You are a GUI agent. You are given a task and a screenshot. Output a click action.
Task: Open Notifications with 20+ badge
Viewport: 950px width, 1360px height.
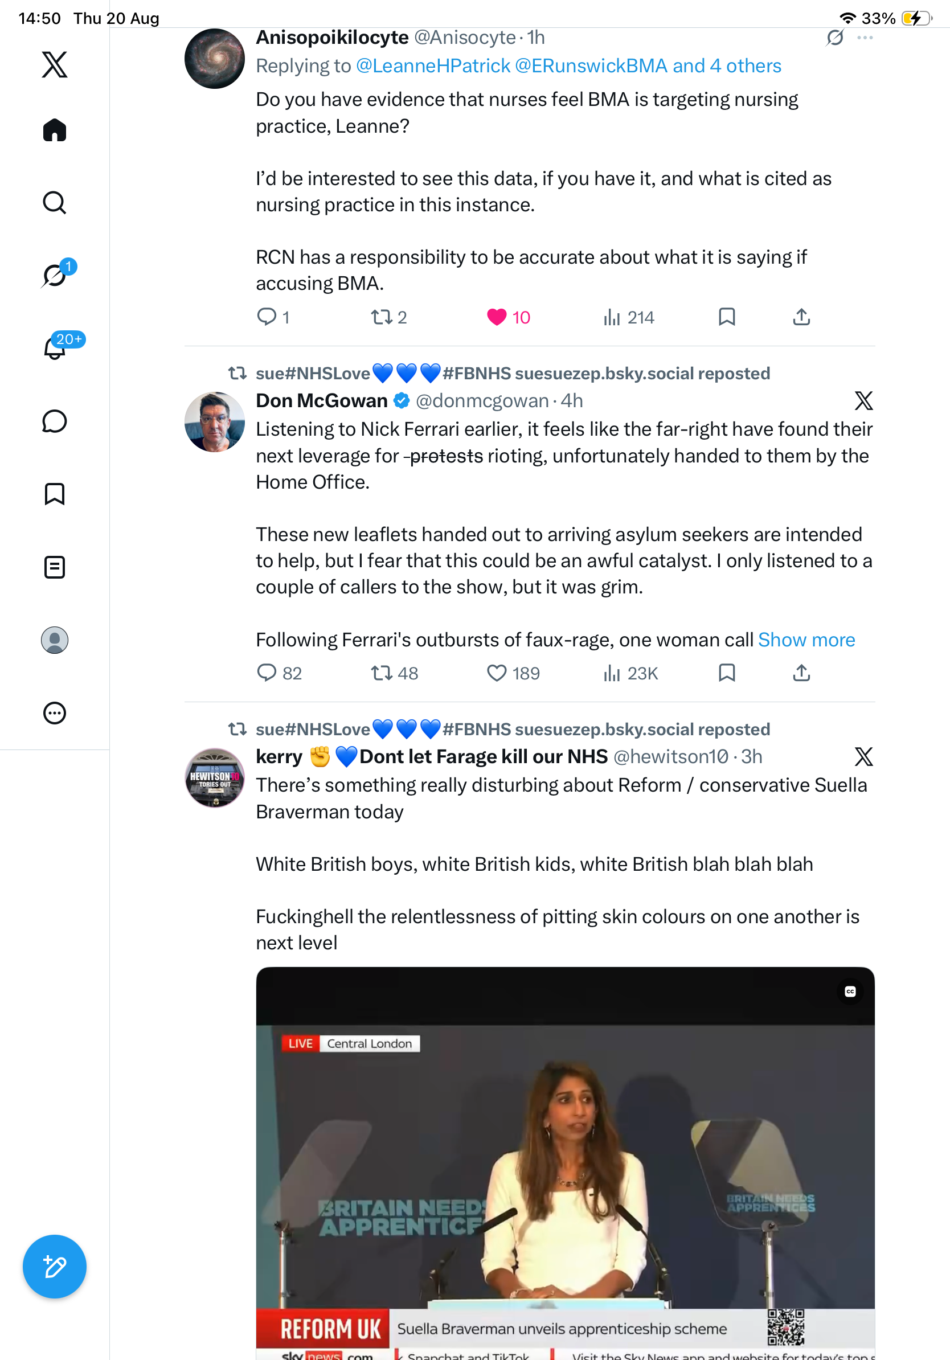click(x=55, y=348)
